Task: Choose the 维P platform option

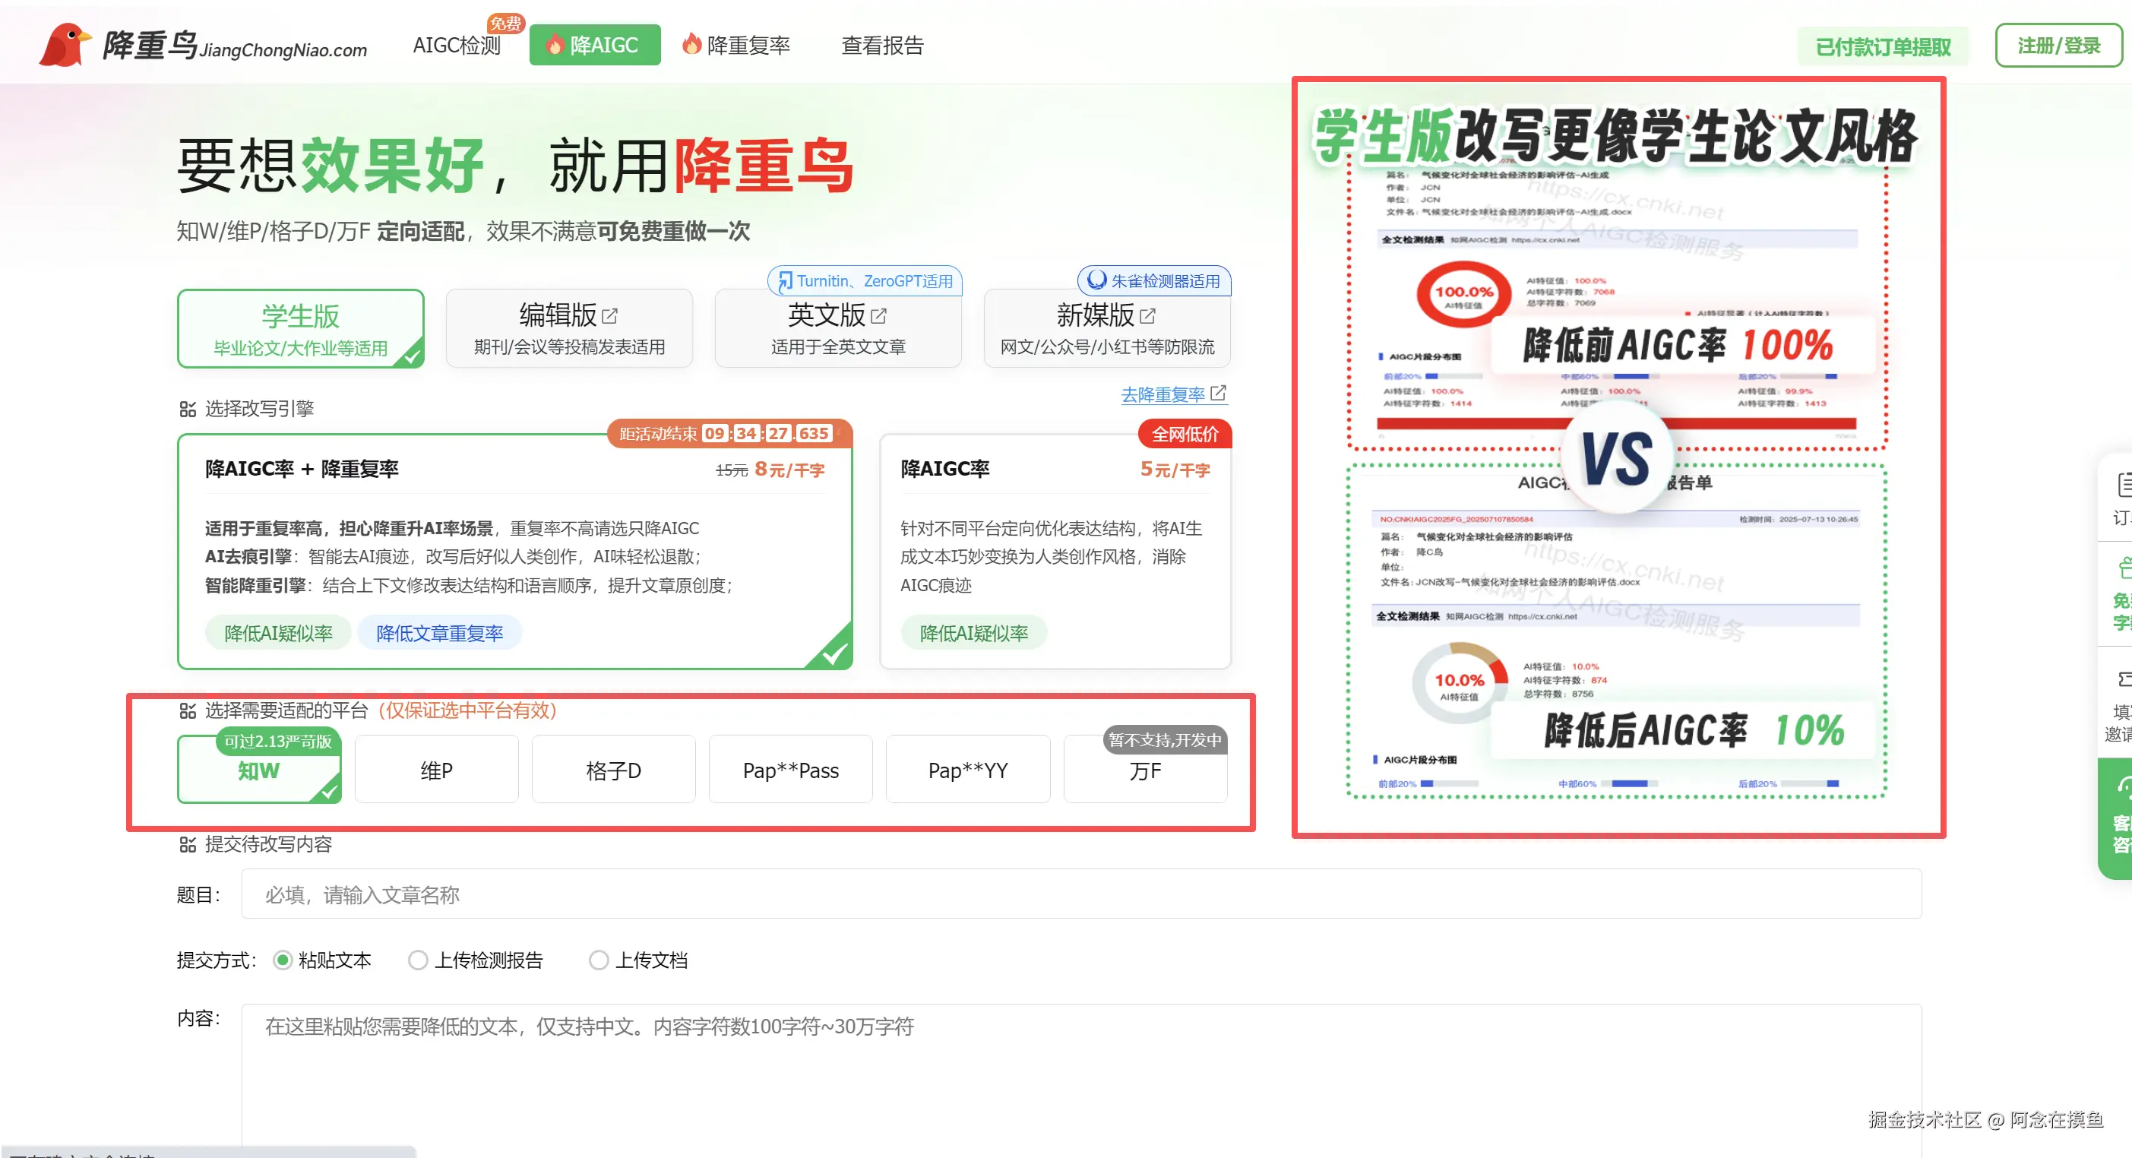Action: tap(436, 770)
